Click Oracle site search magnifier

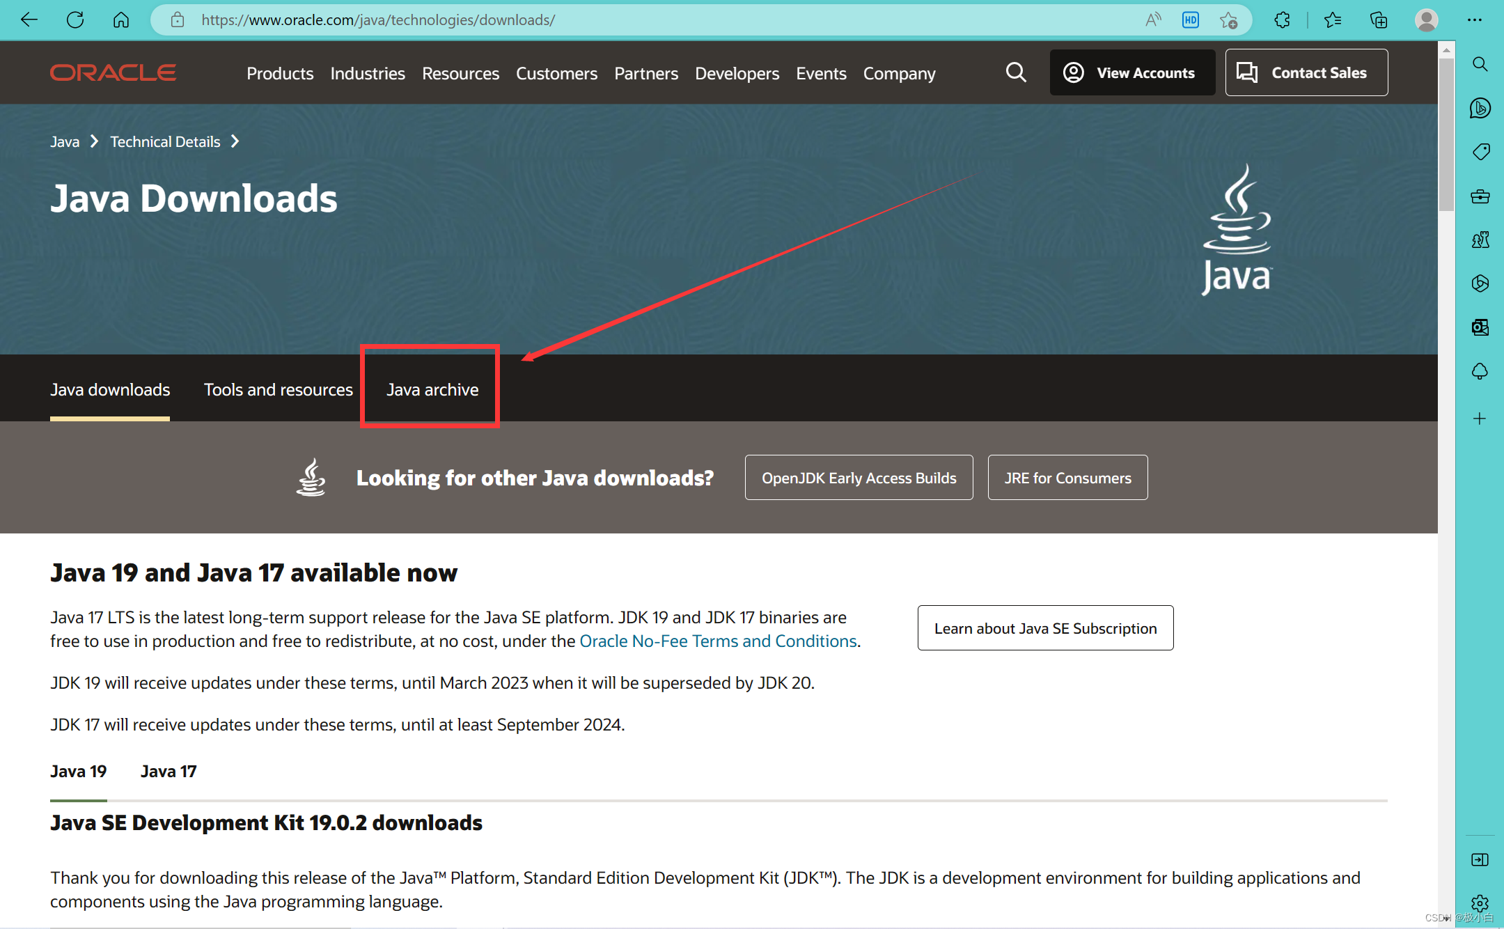point(1016,72)
